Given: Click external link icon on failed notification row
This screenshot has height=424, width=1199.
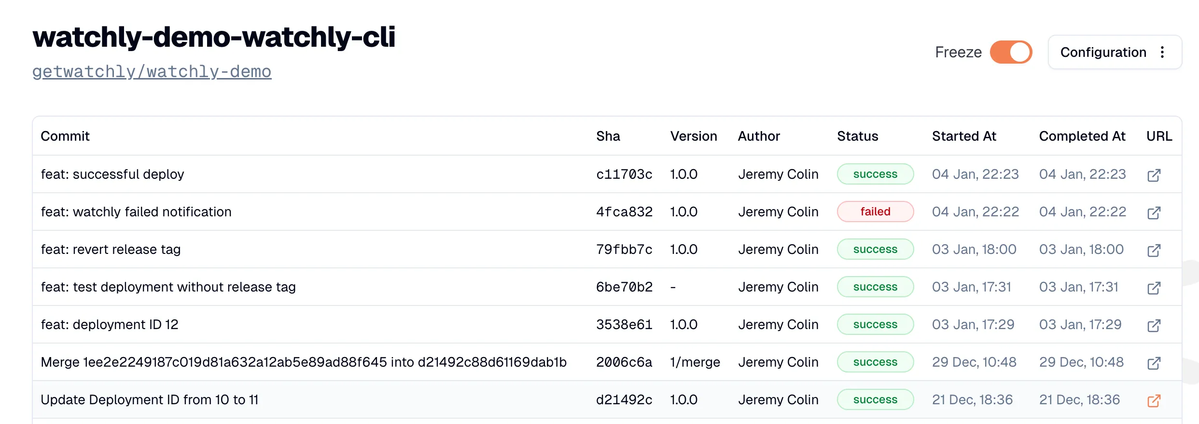Looking at the screenshot, I should [x=1154, y=212].
